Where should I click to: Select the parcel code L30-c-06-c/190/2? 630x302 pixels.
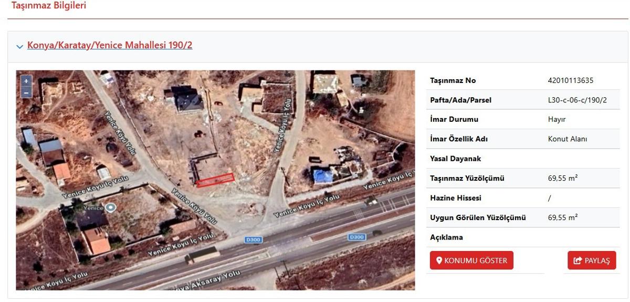tap(577, 100)
